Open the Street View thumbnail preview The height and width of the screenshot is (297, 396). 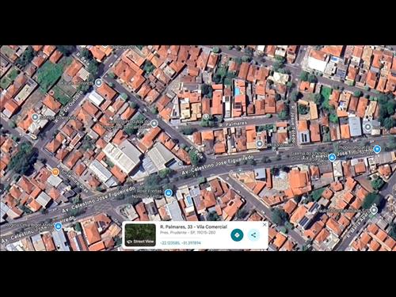point(140,234)
